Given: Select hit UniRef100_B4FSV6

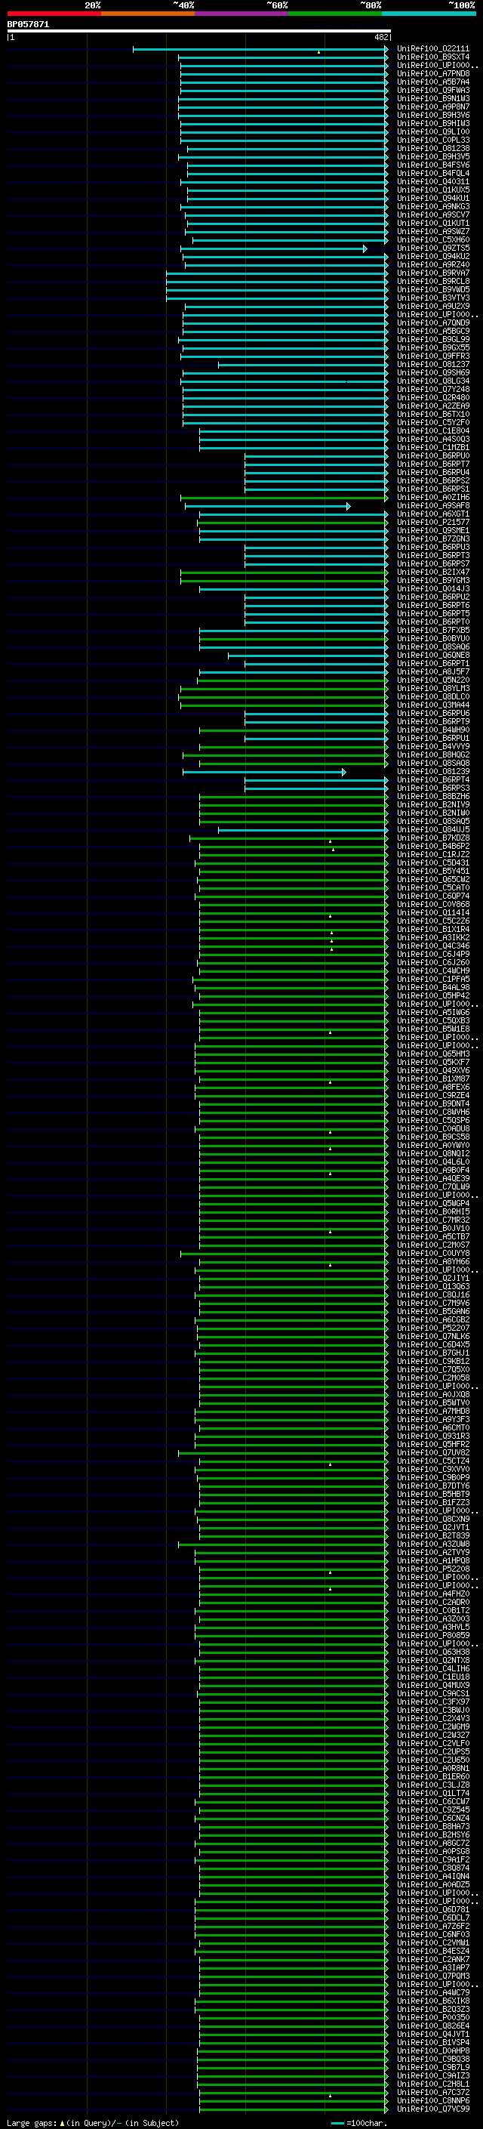Looking at the screenshot, I should (432, 165).
